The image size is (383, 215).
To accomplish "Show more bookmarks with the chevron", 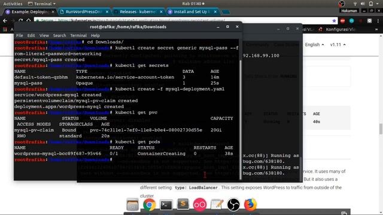I will tap(376, 29).
